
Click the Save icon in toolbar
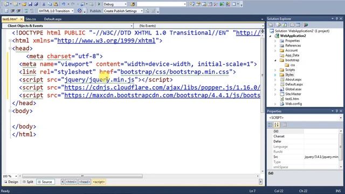click(x=30, y=4)
